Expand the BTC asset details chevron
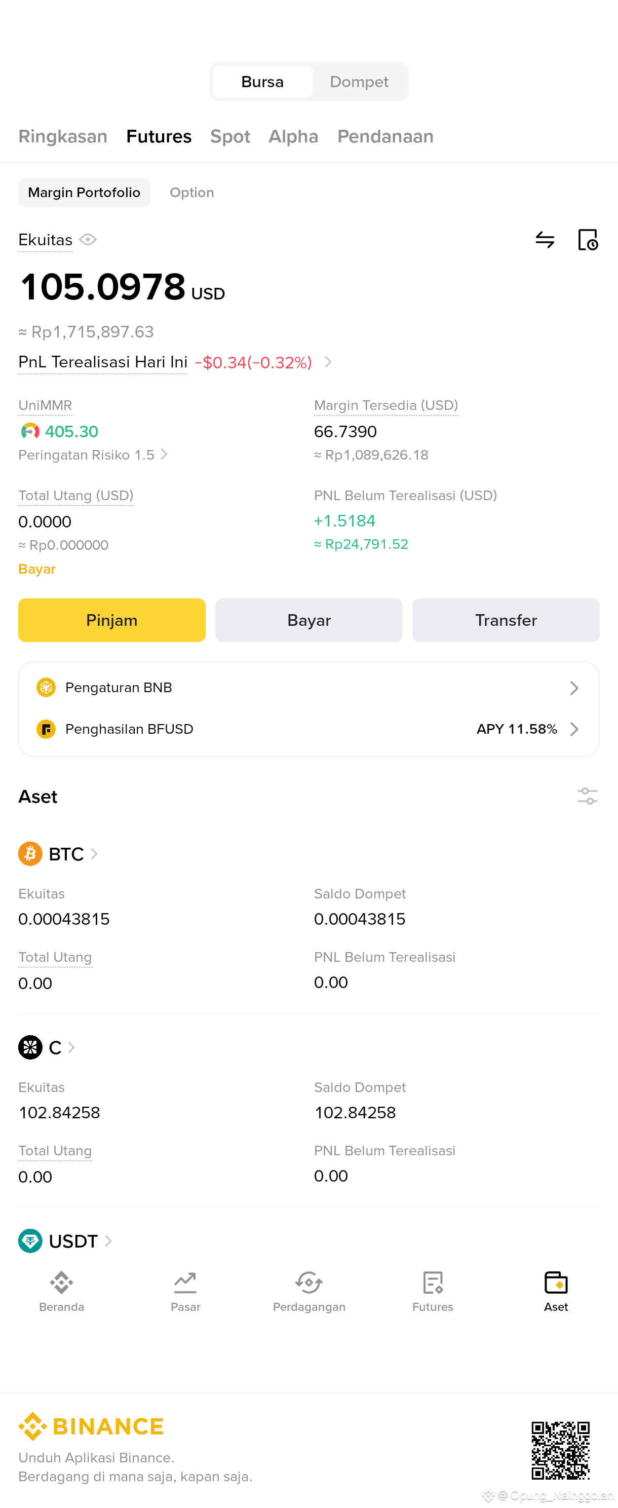 click(x=94, y=854)
